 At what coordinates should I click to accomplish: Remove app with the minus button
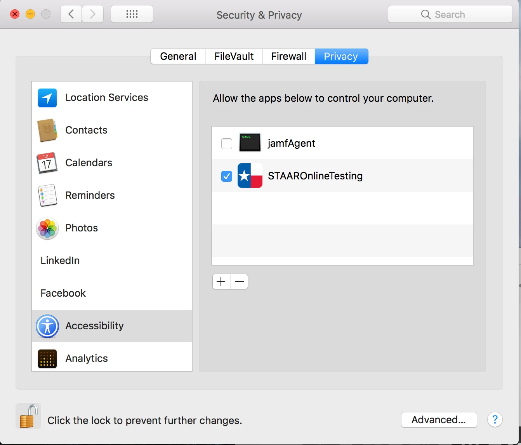point(239,282)
